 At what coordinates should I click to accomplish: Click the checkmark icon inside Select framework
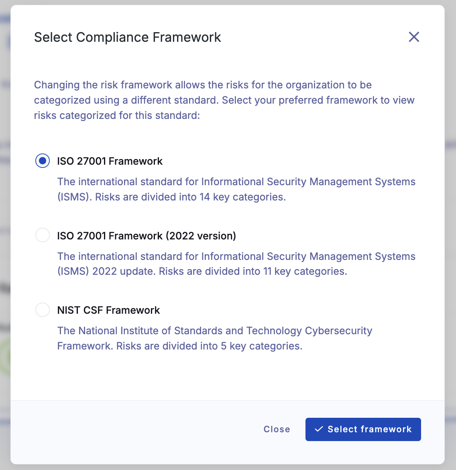coord(319,429)
